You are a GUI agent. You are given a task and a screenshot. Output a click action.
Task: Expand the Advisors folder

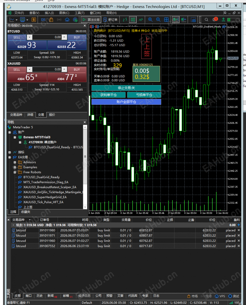[x=15, y=162]
